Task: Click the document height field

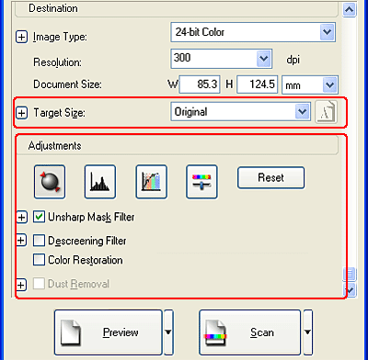Action: pos(258,84)
